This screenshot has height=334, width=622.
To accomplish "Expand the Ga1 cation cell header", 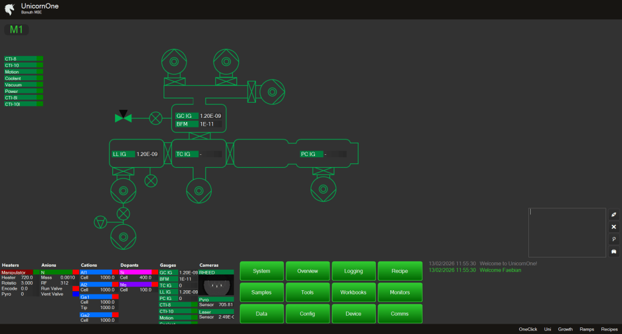I will click(x=95, y=296).
